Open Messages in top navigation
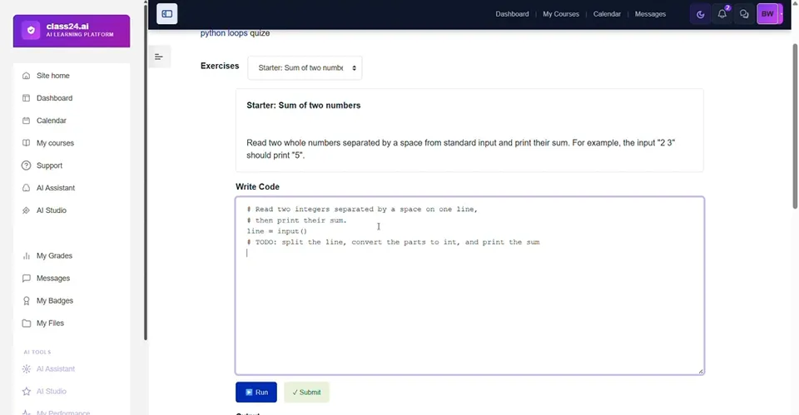Screen dimensions: 799x415 point(650,14)
